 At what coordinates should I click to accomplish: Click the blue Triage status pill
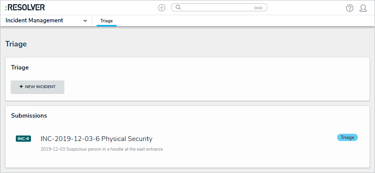click(x=347, y=138)
